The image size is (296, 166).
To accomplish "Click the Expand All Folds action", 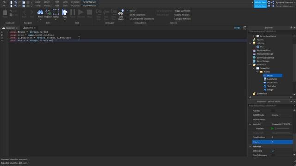I will tap(182, 15).
